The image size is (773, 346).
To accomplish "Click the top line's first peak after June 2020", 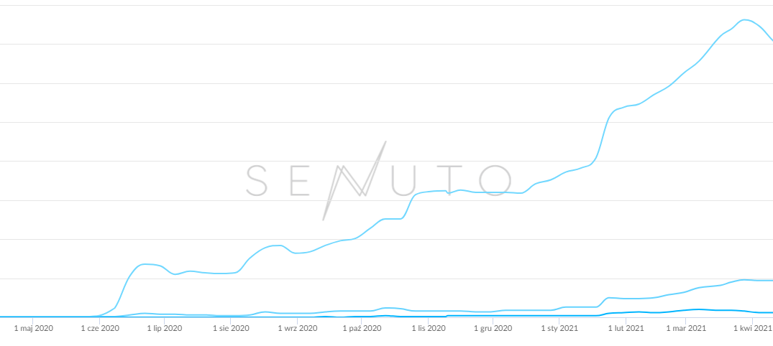I will click(x=146, y=264).
